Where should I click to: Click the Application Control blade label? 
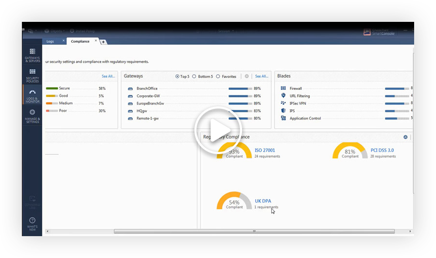pyautogui.click(x=305, y=118)
